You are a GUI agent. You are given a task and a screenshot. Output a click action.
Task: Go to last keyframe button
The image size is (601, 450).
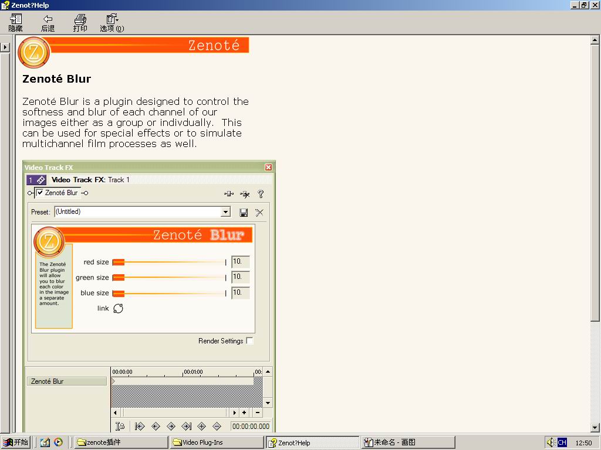click(186, 426)
